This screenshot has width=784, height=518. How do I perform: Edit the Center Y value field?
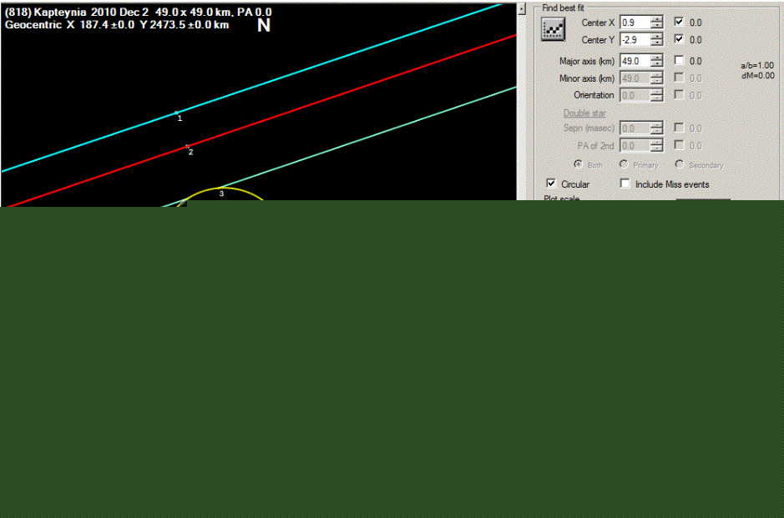(635, 40)
